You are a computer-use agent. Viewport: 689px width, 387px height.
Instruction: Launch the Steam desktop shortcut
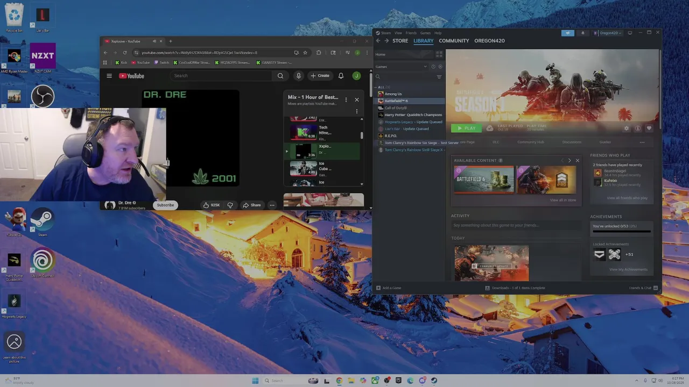click(x=43, y=221)
